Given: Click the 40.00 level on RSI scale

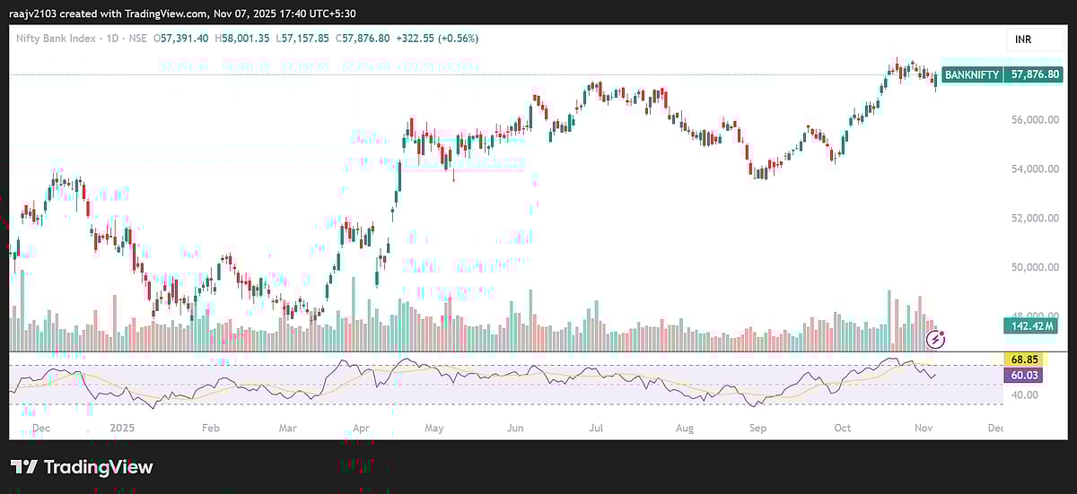Looking at the screenshot, I should pos(1022,394).
